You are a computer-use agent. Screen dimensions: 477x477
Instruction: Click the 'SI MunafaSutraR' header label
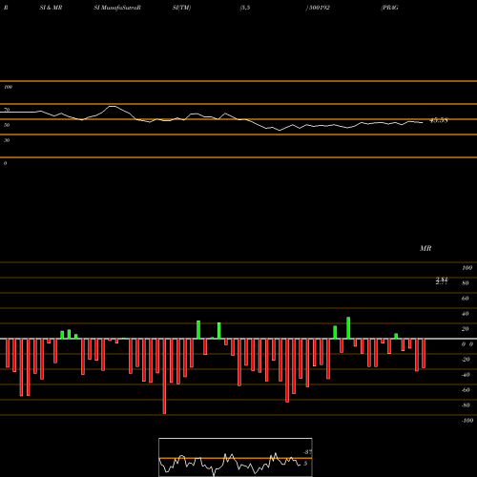(x=117, y=8)
